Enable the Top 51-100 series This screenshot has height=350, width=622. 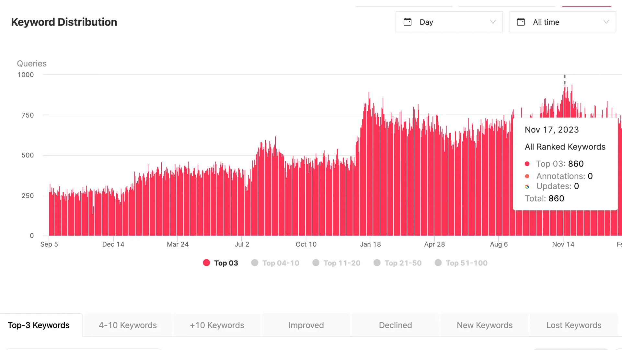461,263
